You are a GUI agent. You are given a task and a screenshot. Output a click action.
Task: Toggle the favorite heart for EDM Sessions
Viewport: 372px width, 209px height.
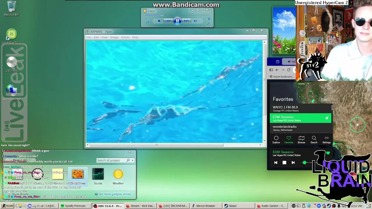(x=328, y=153)
